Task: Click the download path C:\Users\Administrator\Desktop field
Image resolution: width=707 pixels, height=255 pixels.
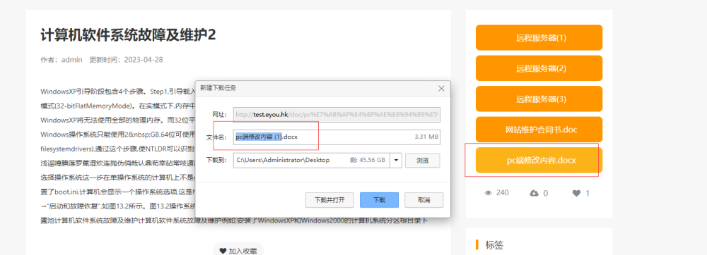Action: [311, 160]
